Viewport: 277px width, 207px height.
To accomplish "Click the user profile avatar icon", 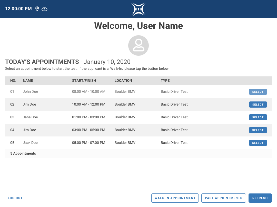I will [138, 45].
